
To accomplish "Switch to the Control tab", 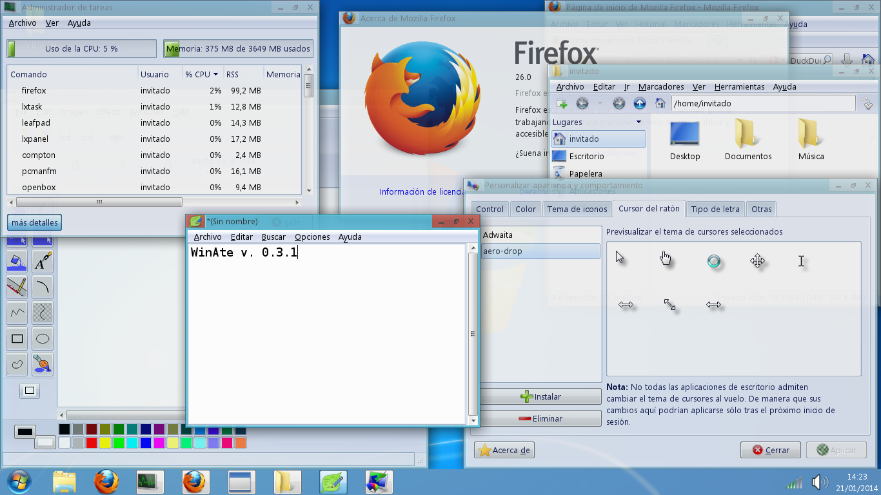I will coord(490,209).
